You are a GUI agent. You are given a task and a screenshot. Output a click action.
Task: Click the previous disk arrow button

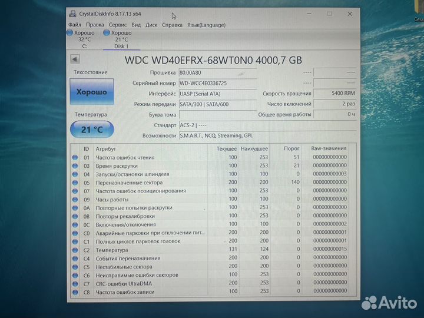tap(75, 59)
